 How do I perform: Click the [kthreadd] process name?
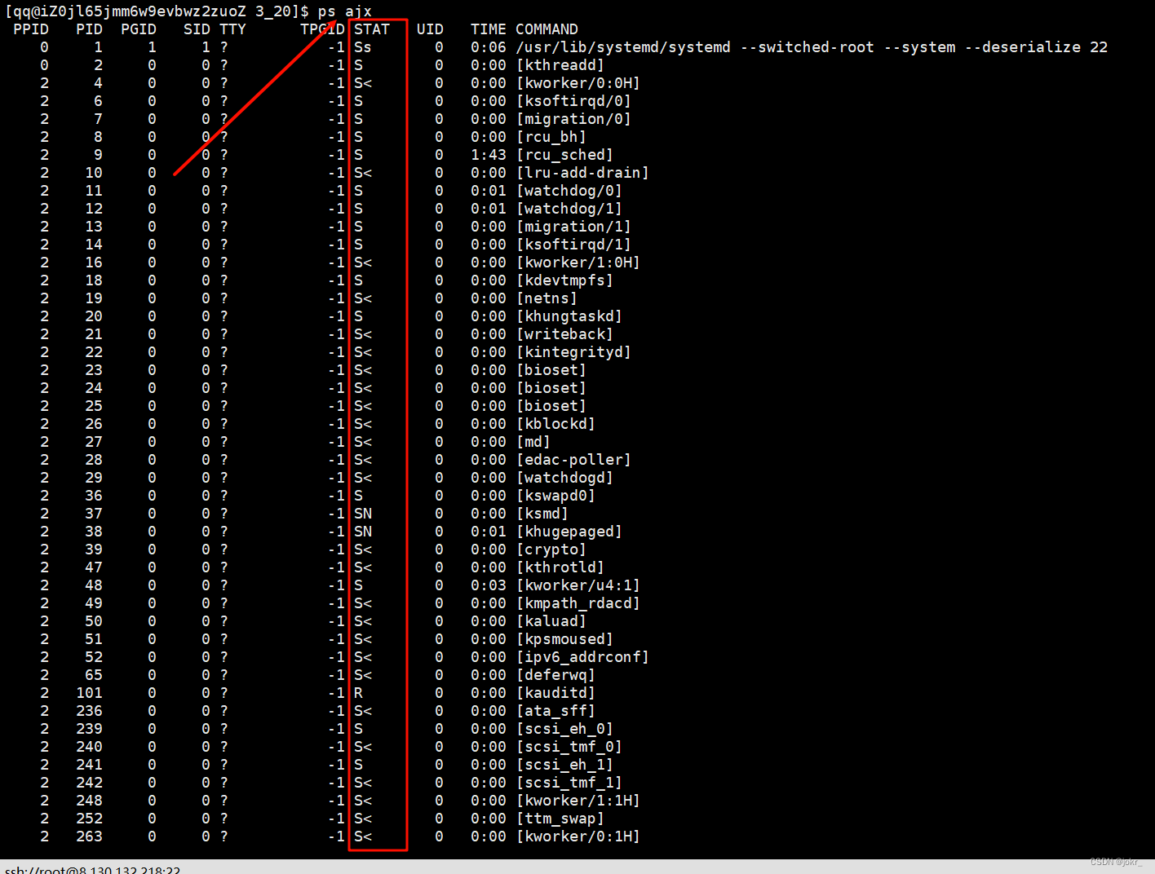click(560, 65)
